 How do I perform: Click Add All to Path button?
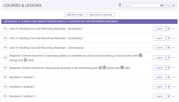[x=75, y=15]
